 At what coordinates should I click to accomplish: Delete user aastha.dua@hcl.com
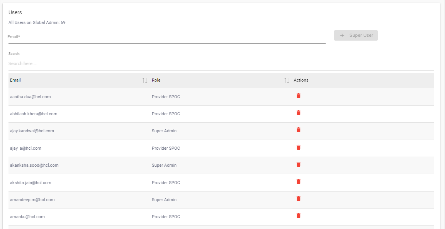tap(299, 96)
